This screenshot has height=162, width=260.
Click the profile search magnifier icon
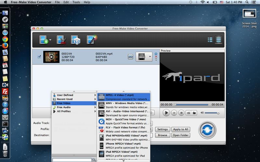click(94, 160)
